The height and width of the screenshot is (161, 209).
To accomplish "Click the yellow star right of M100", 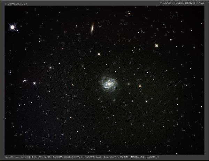I will coord(140,86).
